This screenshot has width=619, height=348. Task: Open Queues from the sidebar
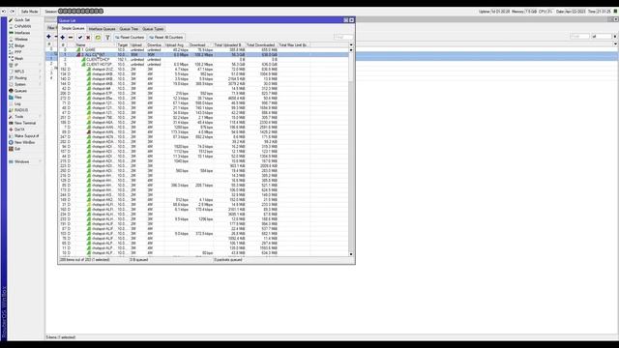tap(20, 91)
